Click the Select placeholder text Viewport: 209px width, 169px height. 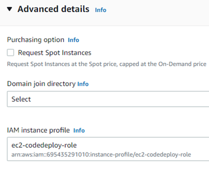click(x=21, y=99)
